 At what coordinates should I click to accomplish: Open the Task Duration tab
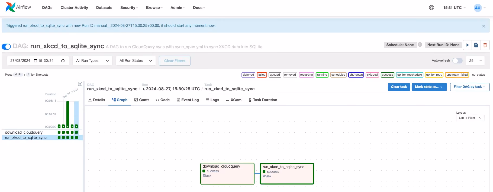(x=263, y=100)
